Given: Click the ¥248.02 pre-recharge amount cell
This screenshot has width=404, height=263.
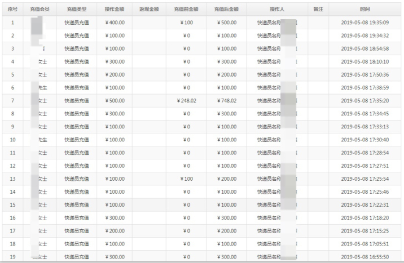Looking at the screenshot, I should (x=186, y=101).
